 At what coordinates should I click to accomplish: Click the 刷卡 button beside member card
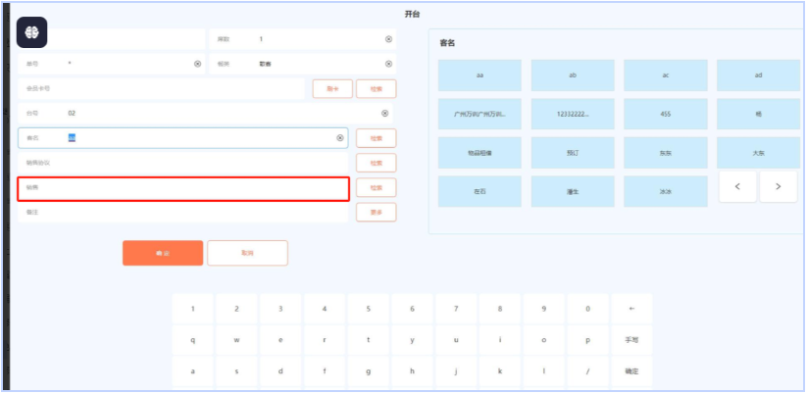(x=332, y=89)
